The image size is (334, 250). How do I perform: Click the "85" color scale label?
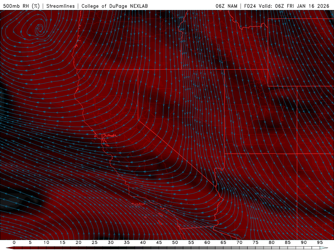point(288,242)
